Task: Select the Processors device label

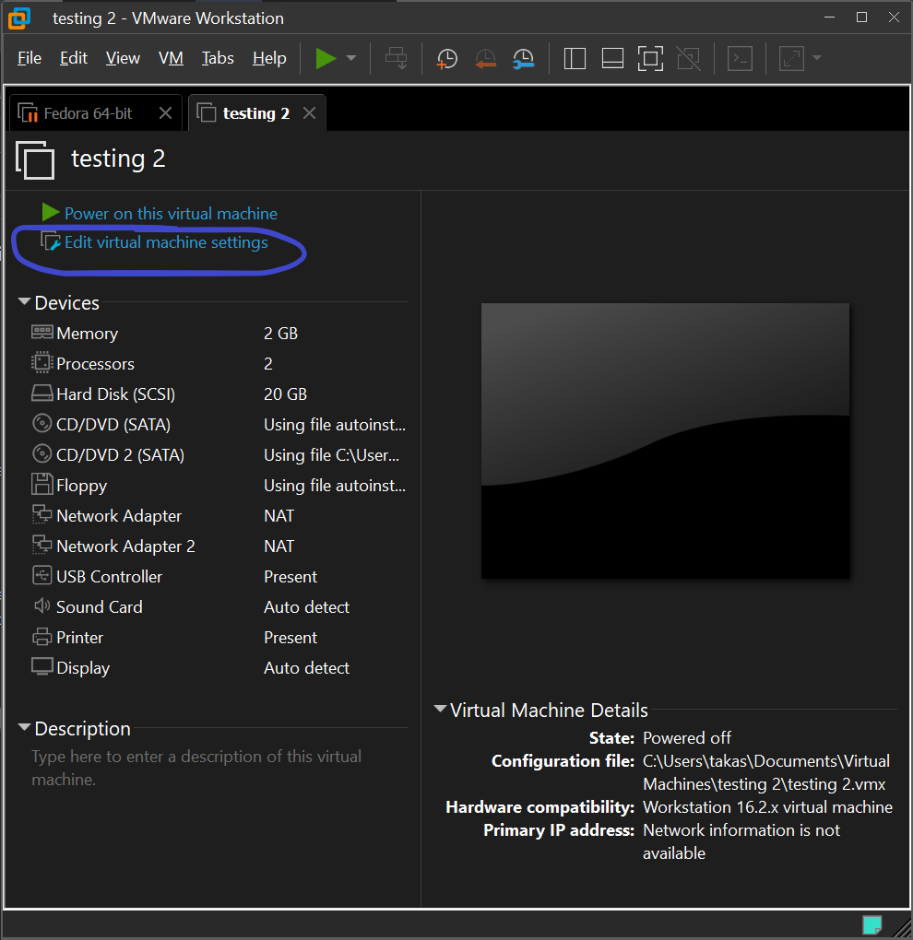Action: (x=95, y=364)
